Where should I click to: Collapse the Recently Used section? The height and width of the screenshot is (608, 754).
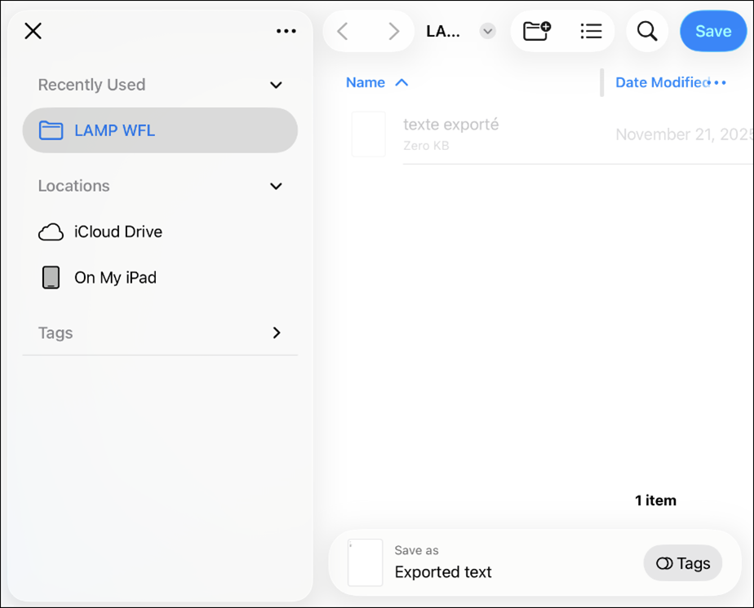click(x=276, y=85)
